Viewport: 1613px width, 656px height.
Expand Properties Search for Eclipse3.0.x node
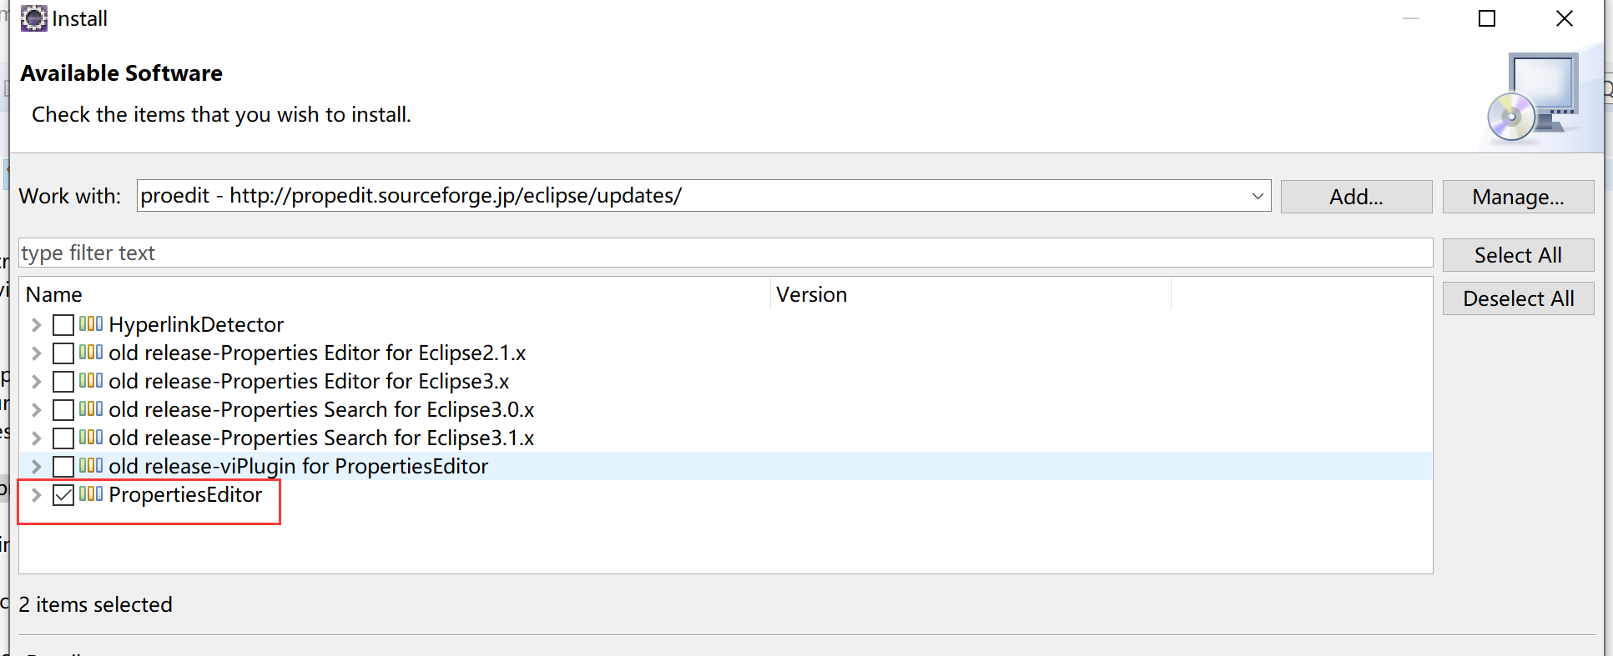pos(36,410)
